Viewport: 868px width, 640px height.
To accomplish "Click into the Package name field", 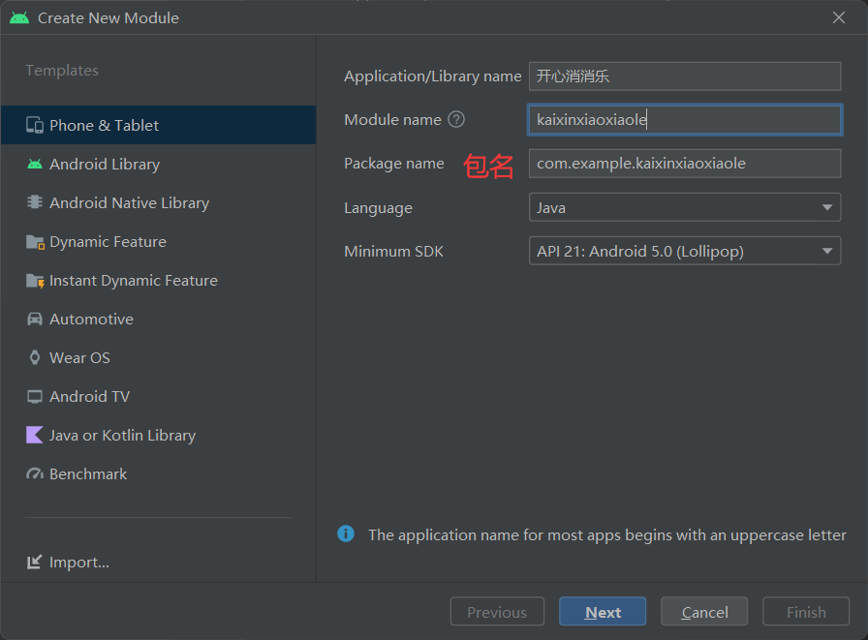I will click(x=685, y=164).
